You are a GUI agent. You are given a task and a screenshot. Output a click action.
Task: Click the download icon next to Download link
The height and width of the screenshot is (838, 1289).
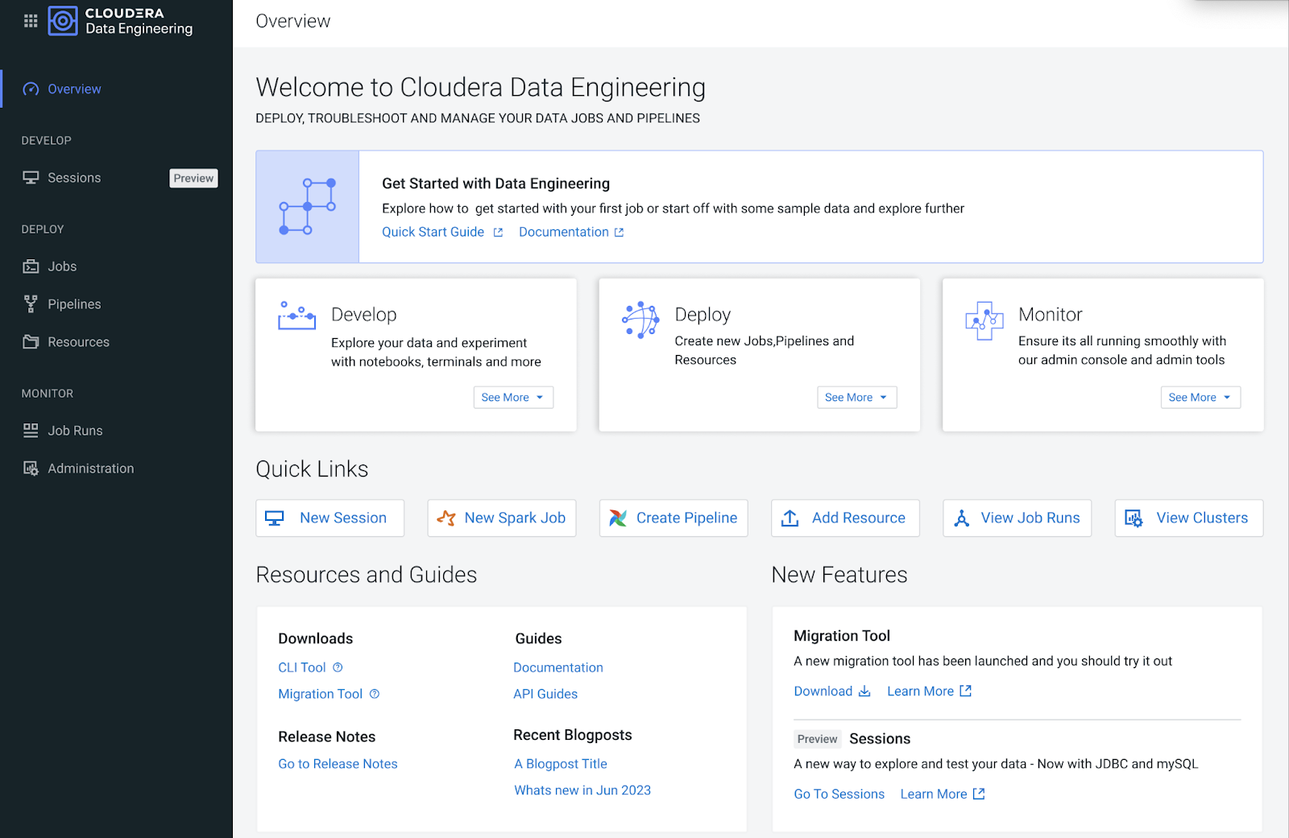(864, 691)
